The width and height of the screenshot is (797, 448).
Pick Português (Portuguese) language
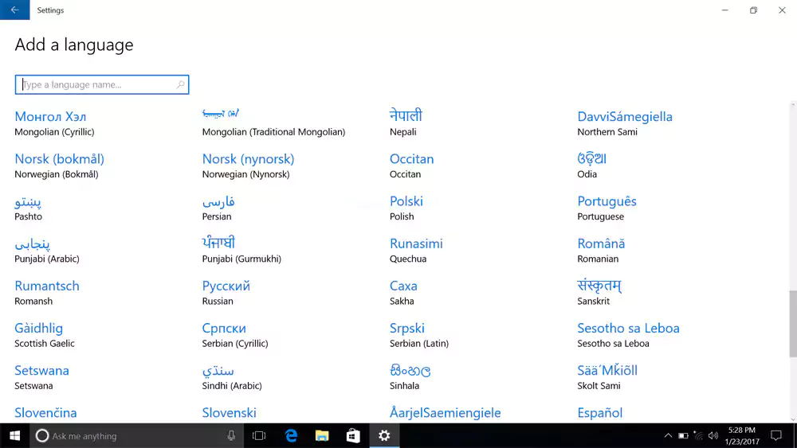point(607,208)
